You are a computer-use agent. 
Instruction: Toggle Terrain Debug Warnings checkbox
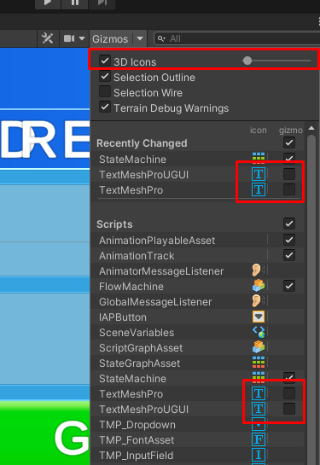click(x=105, y=107)
